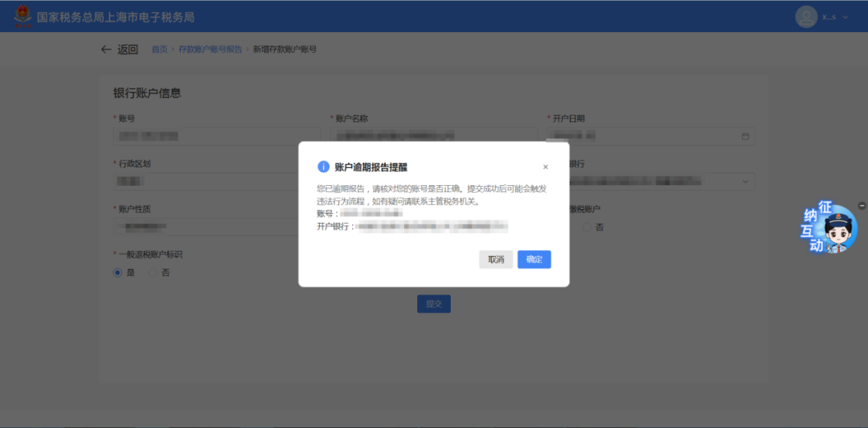
Task: Open the user avatar profile
Action: pyautogui.click(x=807, y=17)
